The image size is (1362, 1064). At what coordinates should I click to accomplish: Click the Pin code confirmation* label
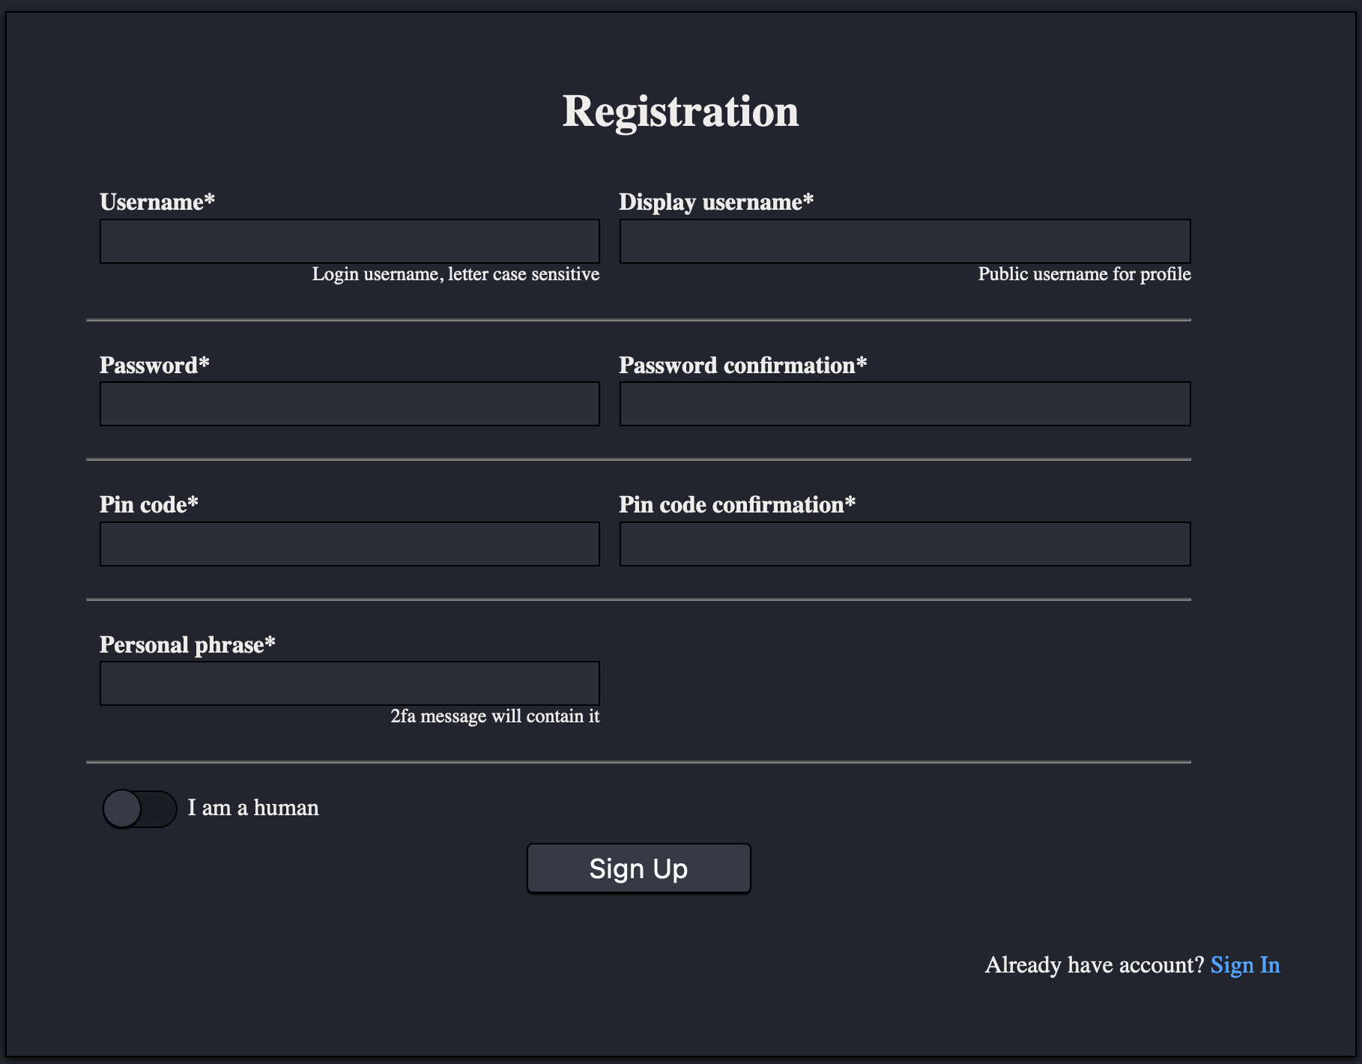(x=736, y=505)
